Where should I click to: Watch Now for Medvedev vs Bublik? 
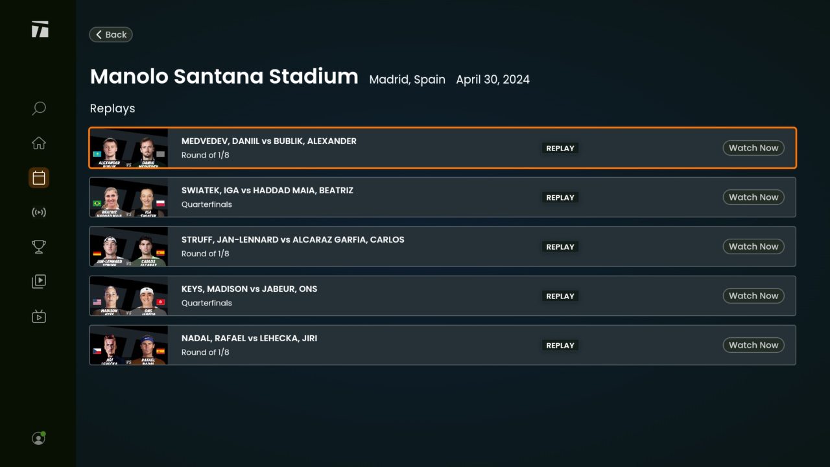coord(753,148)
